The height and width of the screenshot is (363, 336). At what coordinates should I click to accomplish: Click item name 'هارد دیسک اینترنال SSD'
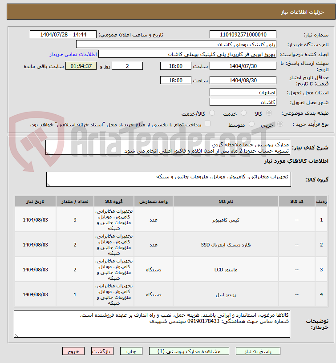(226, 245)
